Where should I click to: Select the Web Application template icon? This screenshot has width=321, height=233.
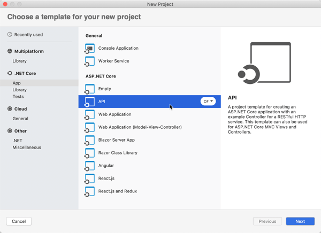[90, 114]
